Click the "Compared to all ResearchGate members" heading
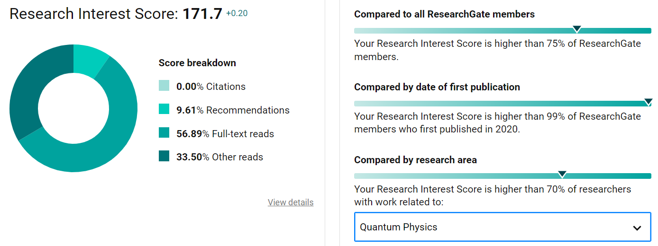 tap(444, 14)
